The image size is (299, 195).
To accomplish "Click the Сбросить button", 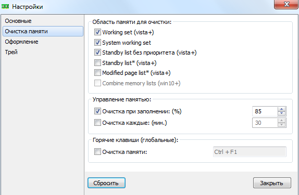I will [106, 183].
